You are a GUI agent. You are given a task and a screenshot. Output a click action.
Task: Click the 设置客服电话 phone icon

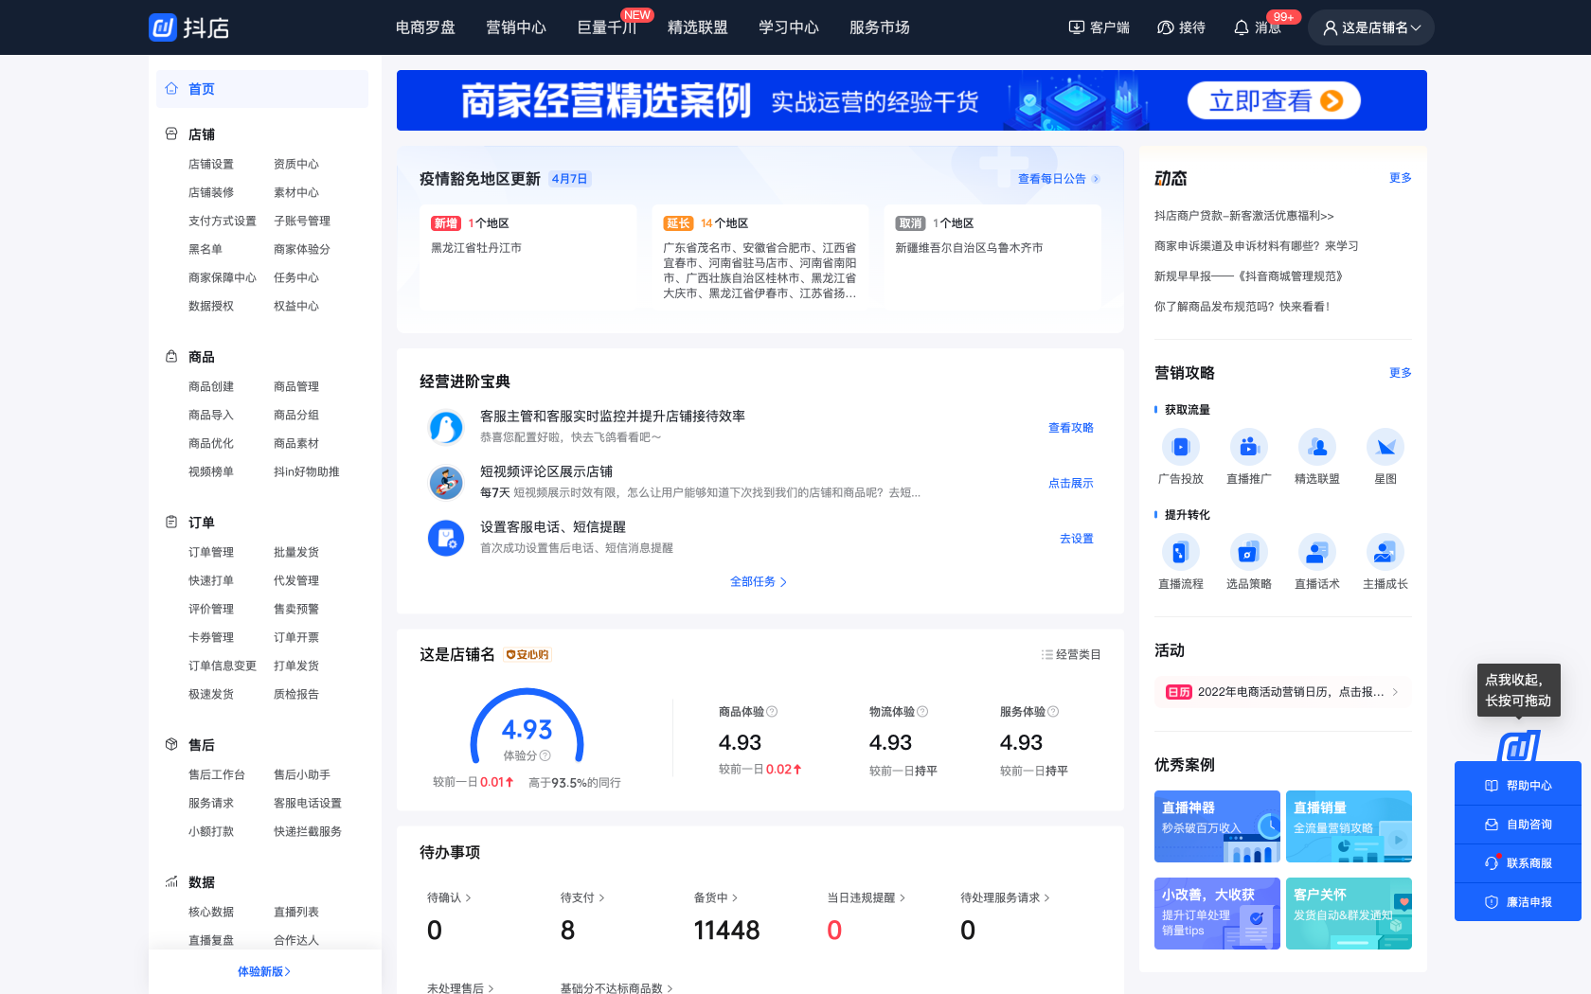(x=446, y=538)
